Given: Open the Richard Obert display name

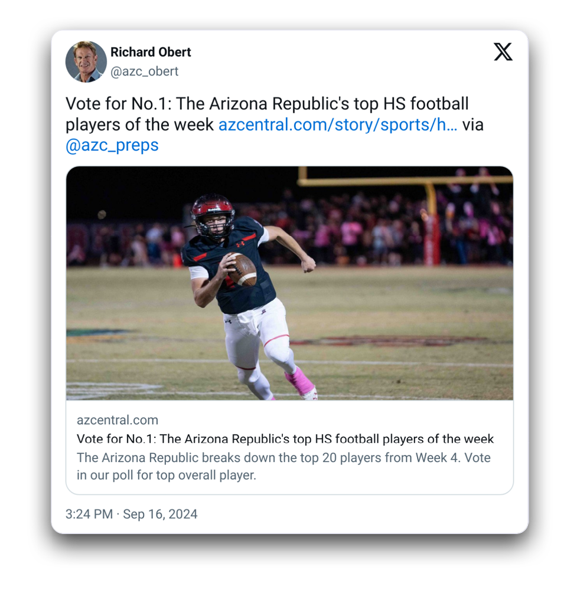Looking at the screenshot, I should 151,52.
